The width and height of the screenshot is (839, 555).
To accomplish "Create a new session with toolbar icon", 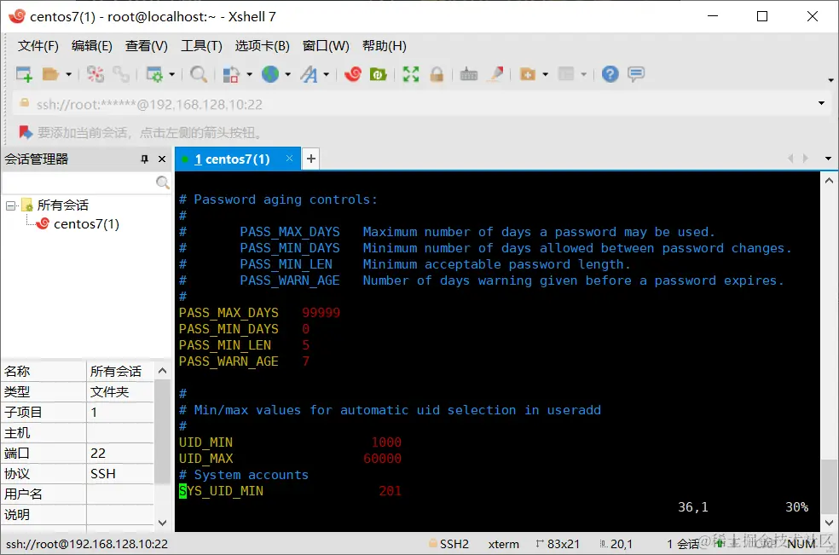I will 24,74.
